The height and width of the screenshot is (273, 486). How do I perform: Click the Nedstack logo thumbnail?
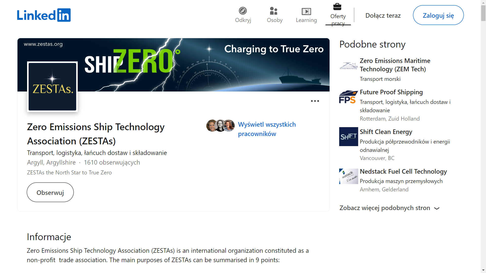click(x=349, y=176)
